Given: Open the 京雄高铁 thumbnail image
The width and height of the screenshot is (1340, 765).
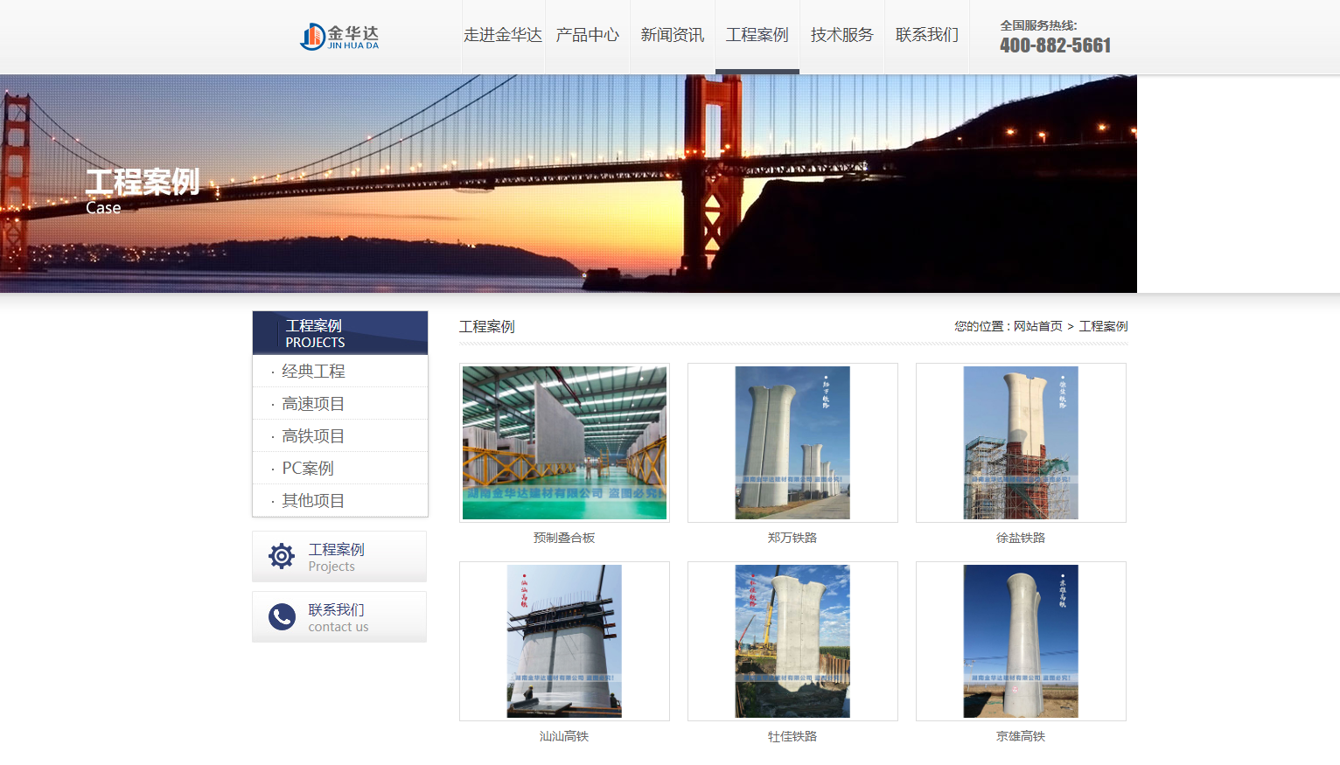Looking at the screenshot, I should click(x=1021, y=641).
